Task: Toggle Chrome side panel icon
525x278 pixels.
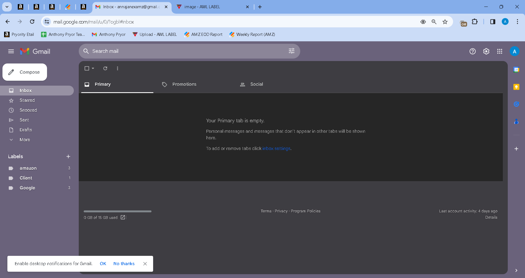Action: (492, 22)
